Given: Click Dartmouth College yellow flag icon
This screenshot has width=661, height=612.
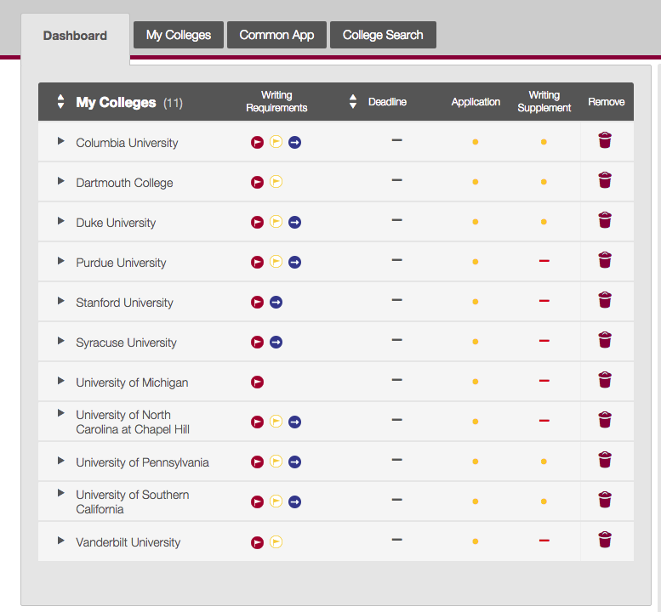Looking at the screenshot, I should click(x=276, y=182).
